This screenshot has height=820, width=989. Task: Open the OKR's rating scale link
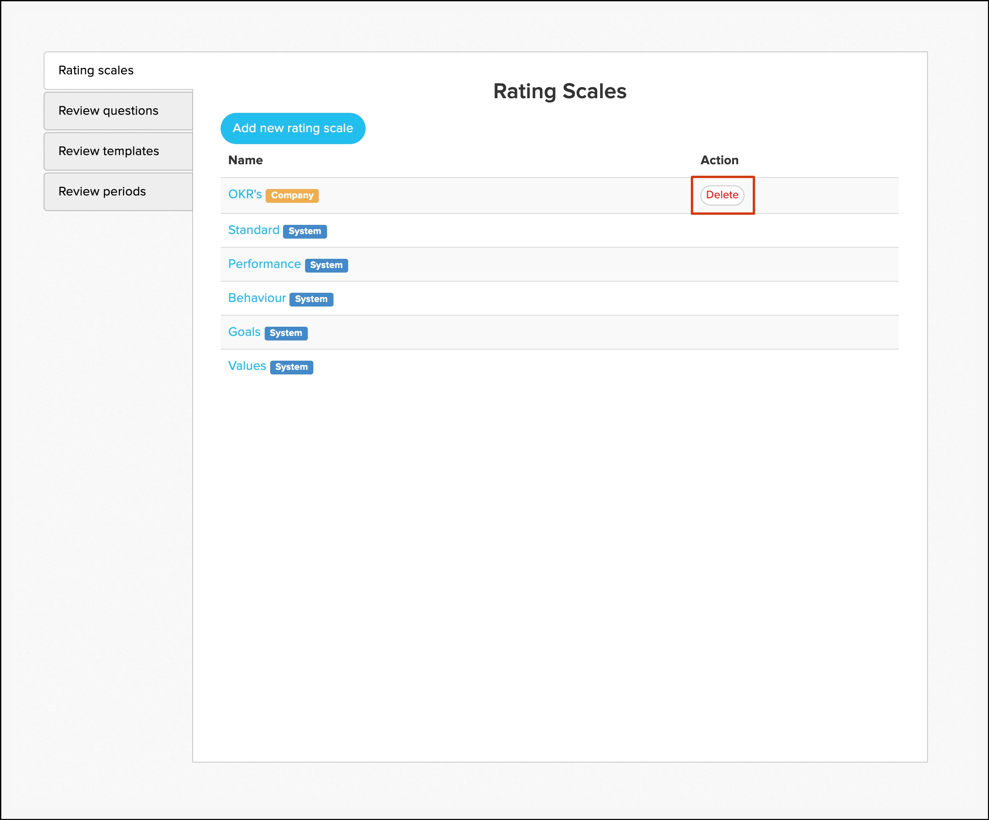pos(244,194)
